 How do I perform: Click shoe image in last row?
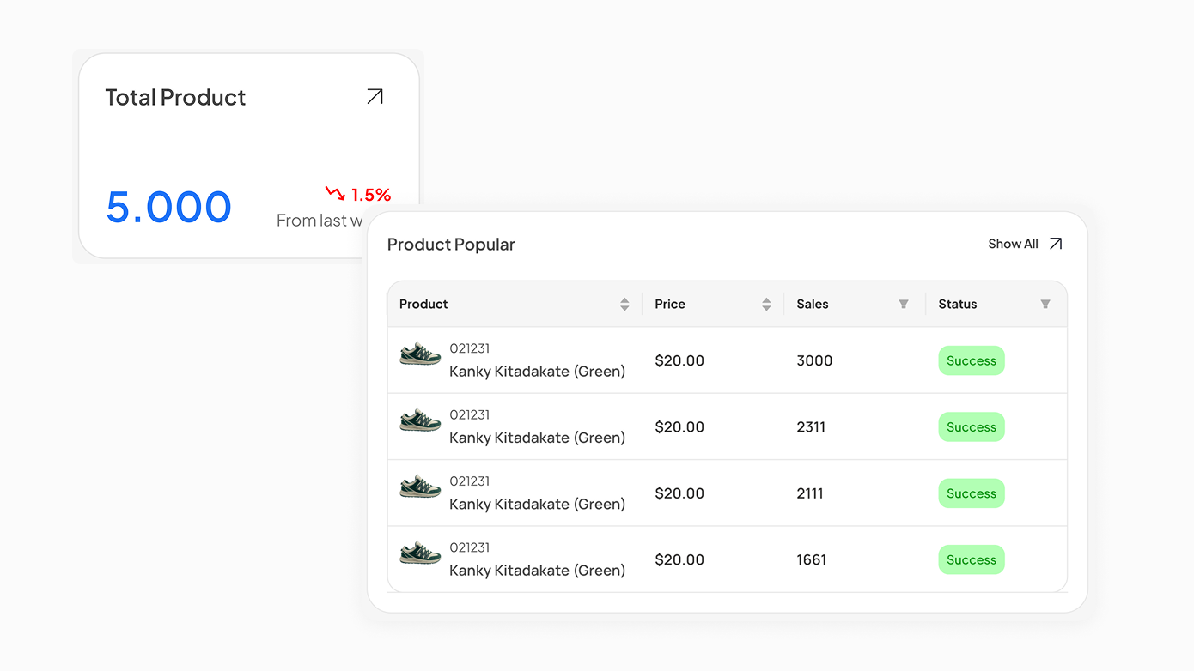click(x=420, y=553)
